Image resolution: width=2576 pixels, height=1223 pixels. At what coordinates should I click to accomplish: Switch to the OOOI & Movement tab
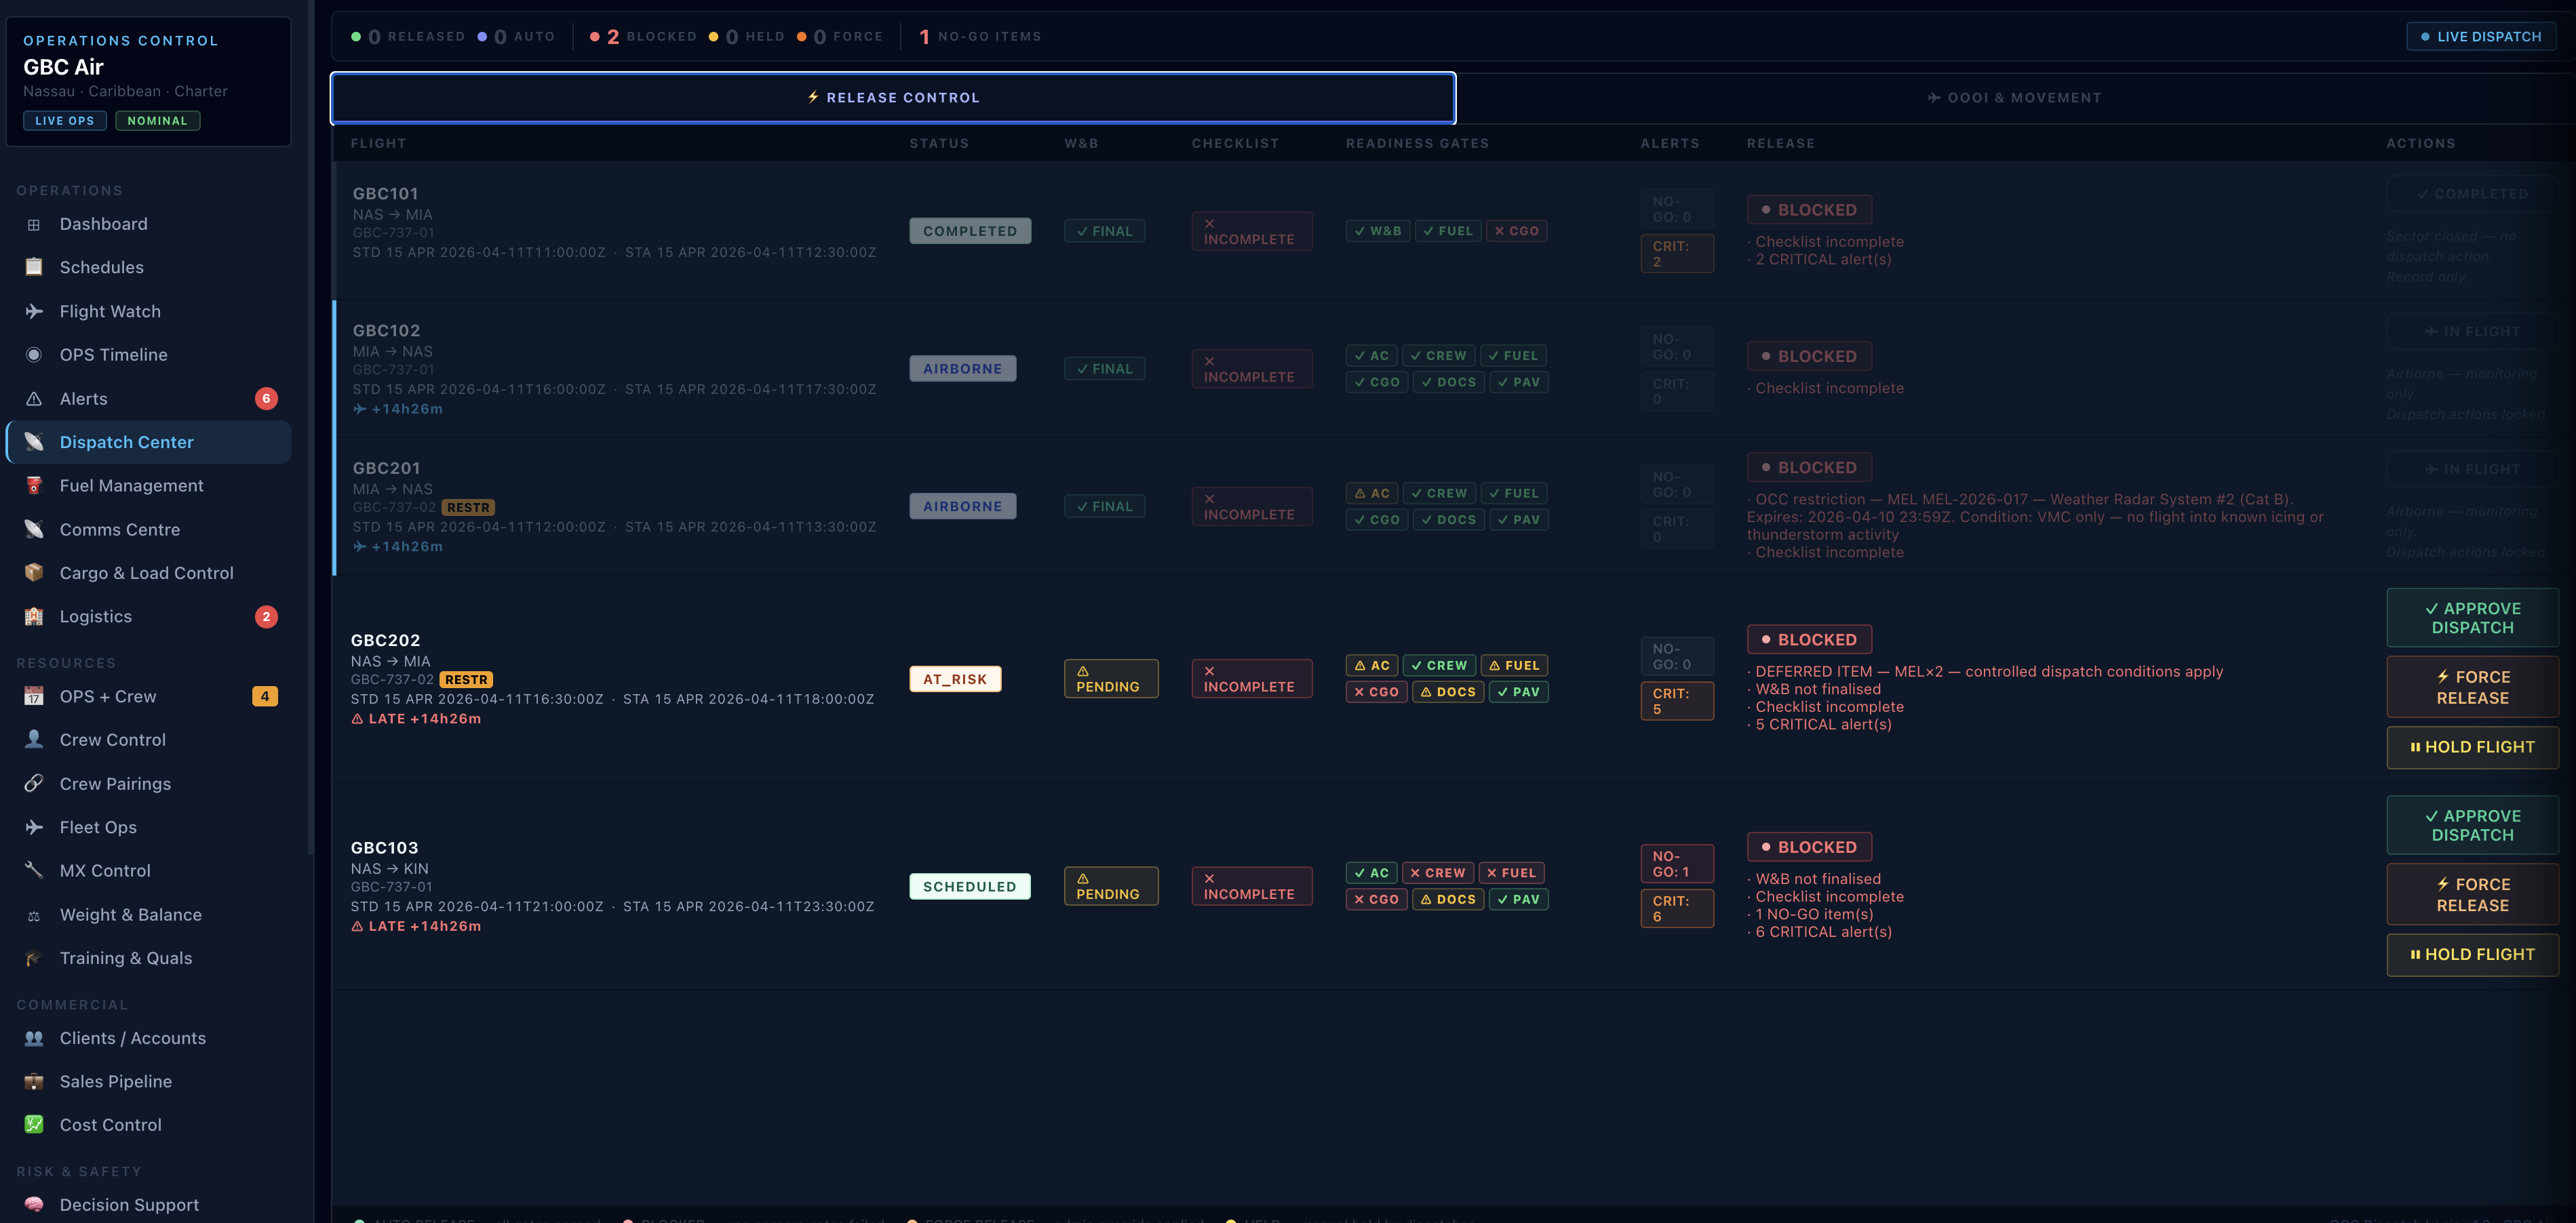tap(2014, 98)
